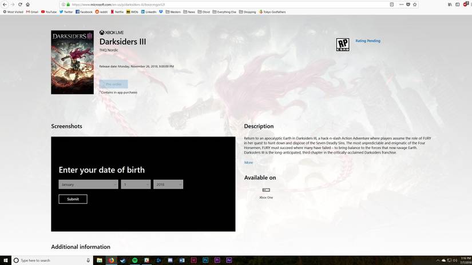
Task: Open the Netflix bookmark
Action: [x=117, y=11]
